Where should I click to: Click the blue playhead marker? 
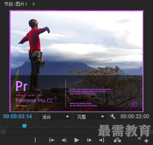(x=24, y=126)
